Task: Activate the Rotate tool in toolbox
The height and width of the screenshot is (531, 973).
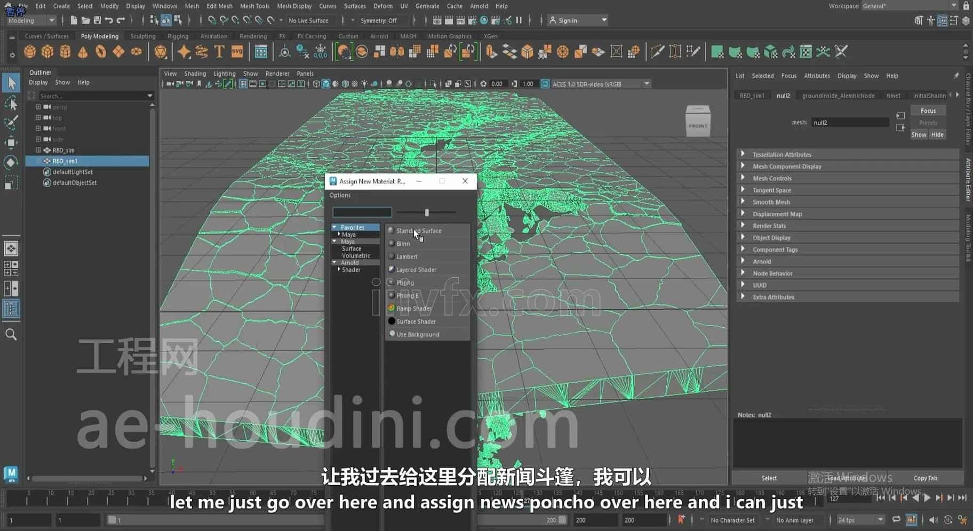Action: click(11, 163)
